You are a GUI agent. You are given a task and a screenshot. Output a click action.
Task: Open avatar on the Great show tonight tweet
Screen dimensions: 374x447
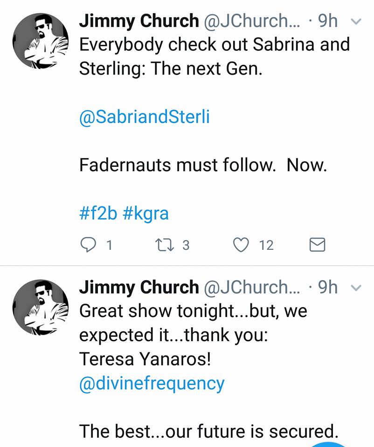(40, 308)
